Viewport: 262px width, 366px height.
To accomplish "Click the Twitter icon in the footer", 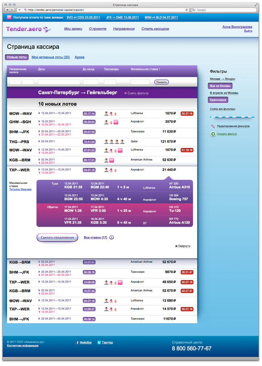I will pyautogui.click(x=99, y=342).
